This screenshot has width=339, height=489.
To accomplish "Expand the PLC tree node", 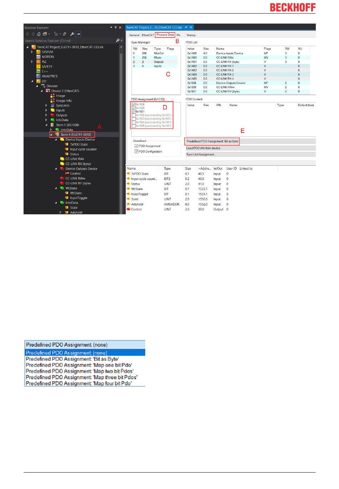I will (x=32, y=61).
